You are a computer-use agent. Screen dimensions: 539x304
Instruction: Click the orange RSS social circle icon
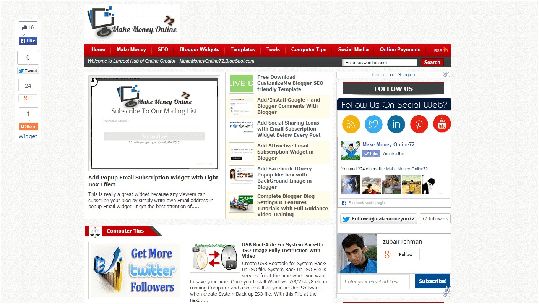coord(351,124)
